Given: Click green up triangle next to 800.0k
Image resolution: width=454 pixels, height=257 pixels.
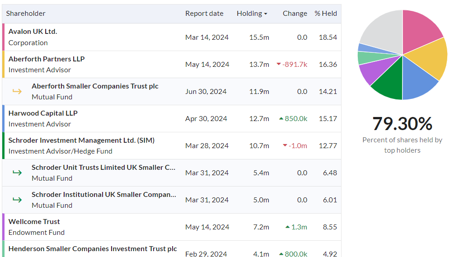Looking at the screenshot, I should tap(281, 254).
